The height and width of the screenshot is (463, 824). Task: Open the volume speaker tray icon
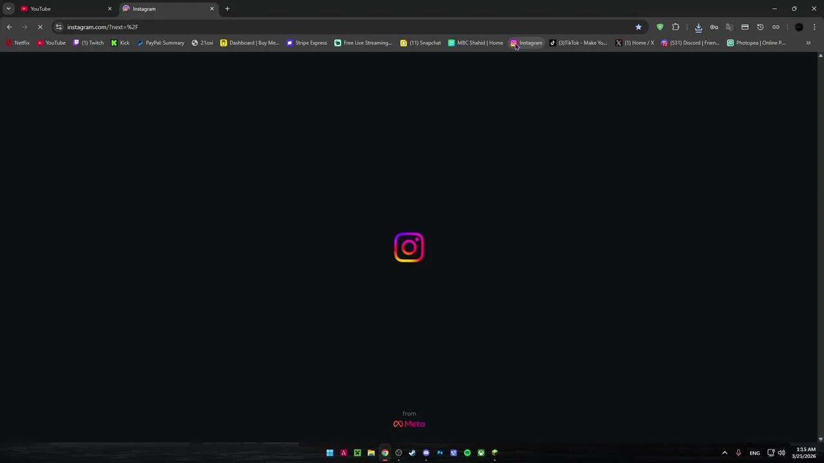[782, 453]
